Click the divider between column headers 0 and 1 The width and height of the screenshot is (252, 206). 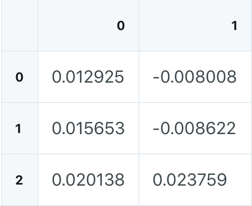(139, 25)
